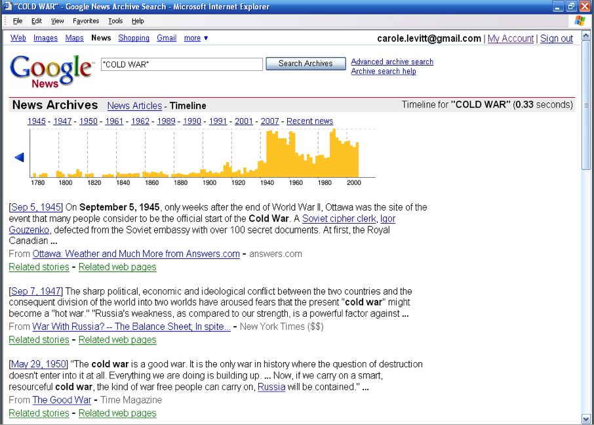Click the 1980s peak bar in timeline chart
Screen dimensions: 594x425
[x=332, y=153]
